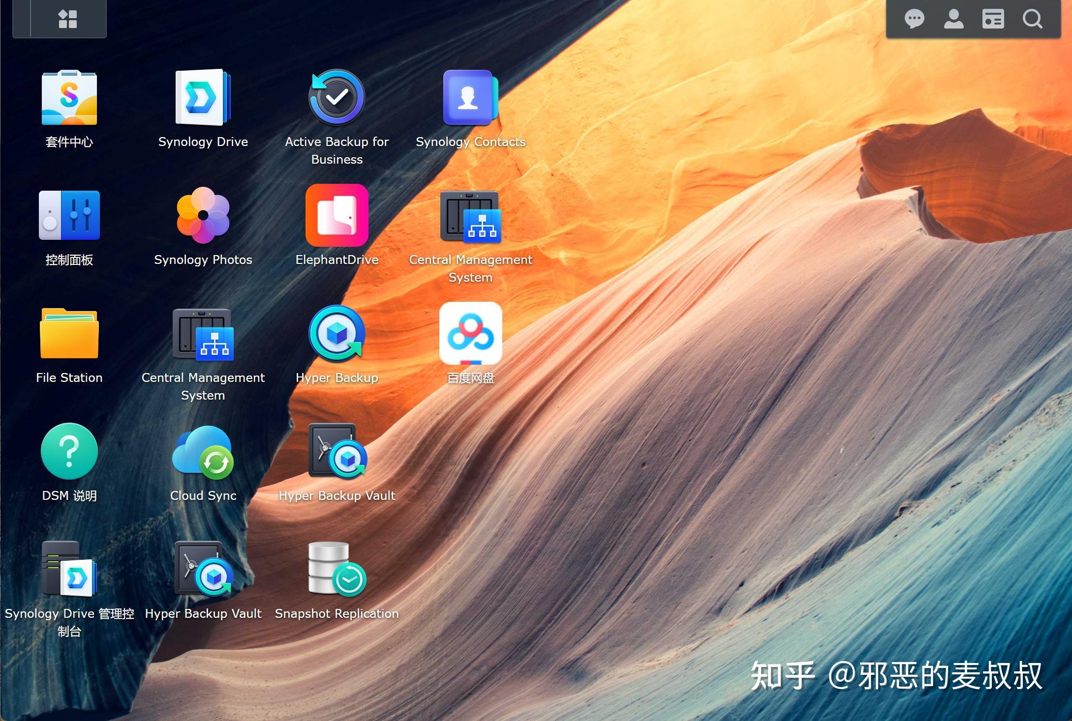Launch Synology Photos

(x=203, y=215)
